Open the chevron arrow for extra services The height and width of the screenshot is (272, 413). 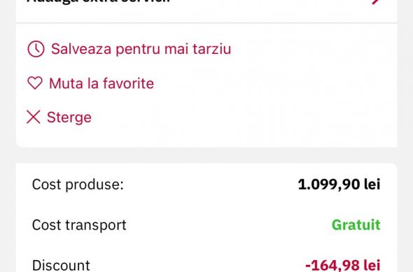coord(377,1)
